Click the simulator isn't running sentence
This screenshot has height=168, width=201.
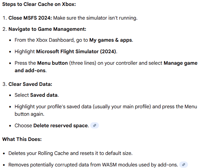(x=95, y=18)
